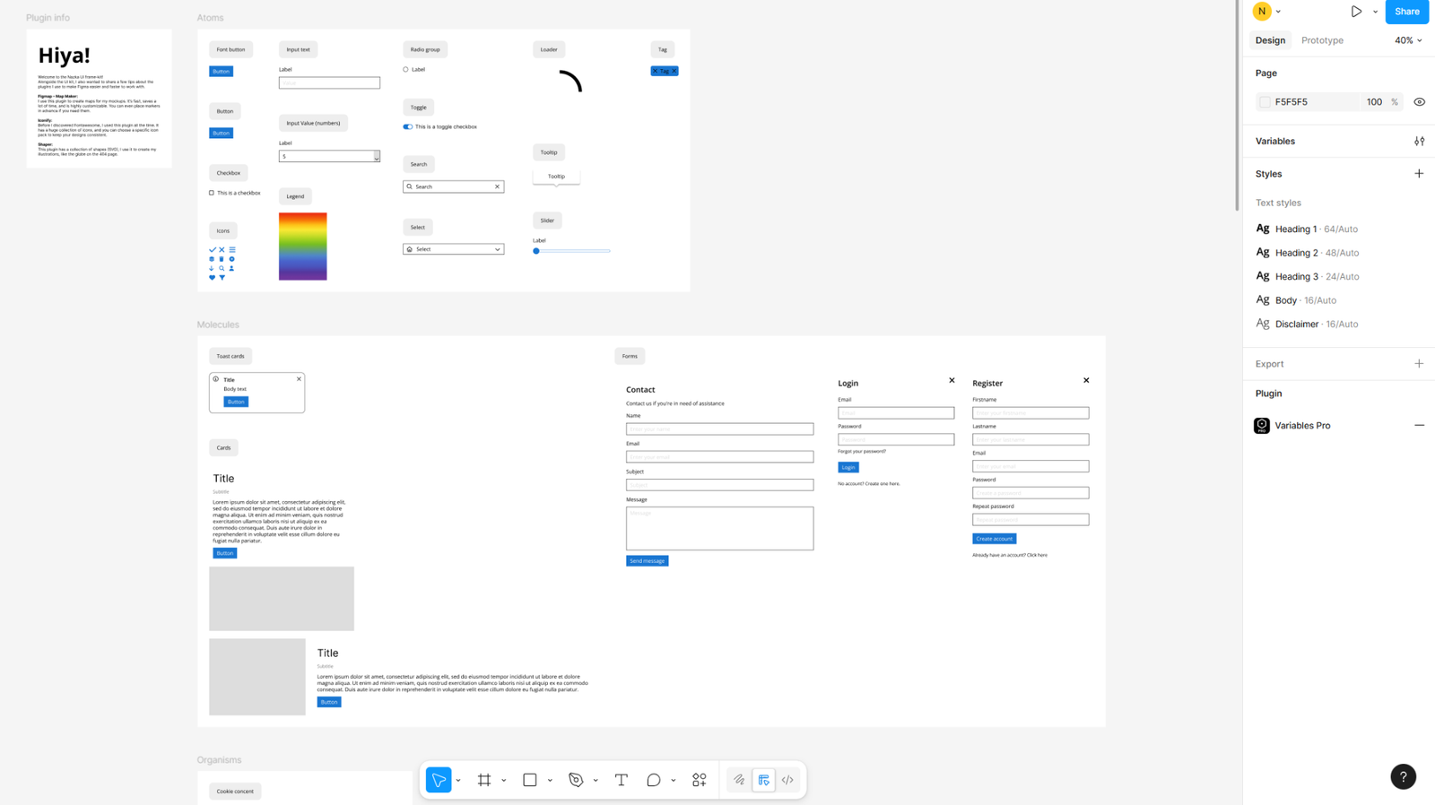Toggle page background visibility eye icon
Screen dimensions: 1435x805
point(1419,102)
